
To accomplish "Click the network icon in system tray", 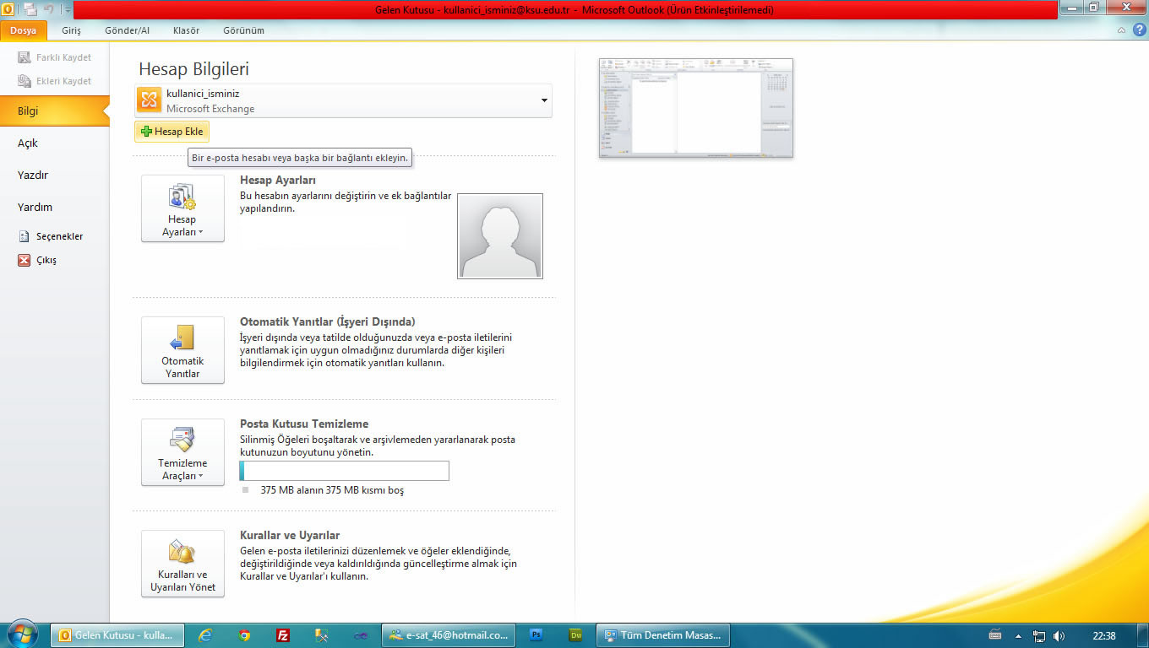I will (1040, 635).
